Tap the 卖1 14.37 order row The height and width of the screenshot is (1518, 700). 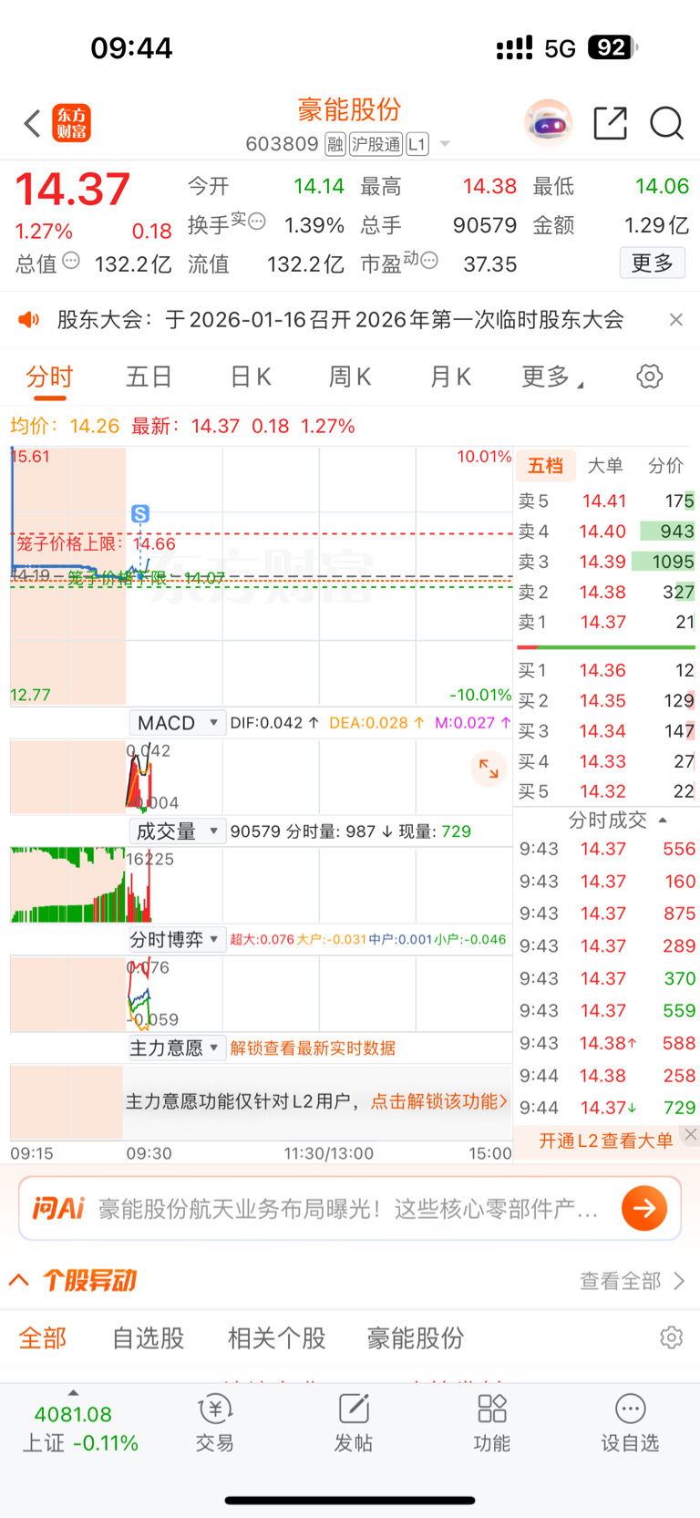coord(606,622)
